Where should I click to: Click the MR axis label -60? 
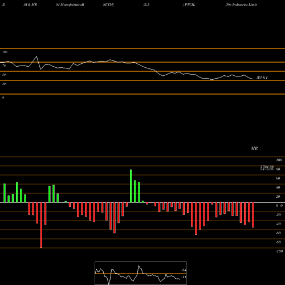(x=278, y=233)
